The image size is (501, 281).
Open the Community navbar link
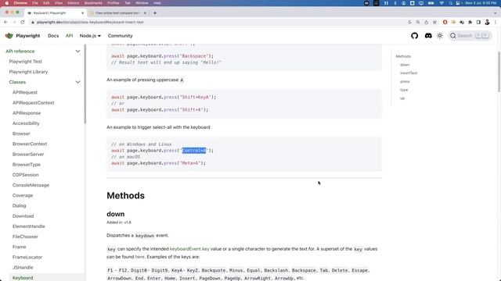(x=120, y=36)
